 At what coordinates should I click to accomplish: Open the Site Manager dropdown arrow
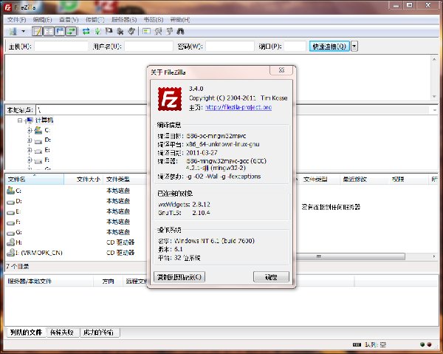pos(23,31)
